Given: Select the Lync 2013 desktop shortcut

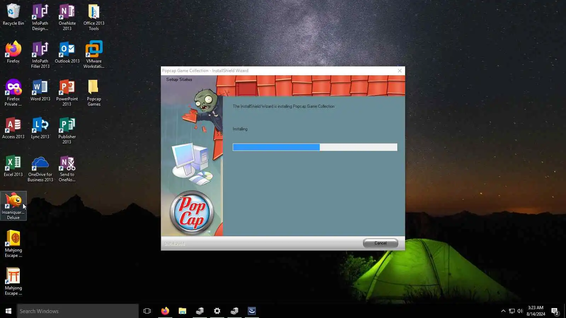Looking at the screenshot, I should tap(40, 128).
